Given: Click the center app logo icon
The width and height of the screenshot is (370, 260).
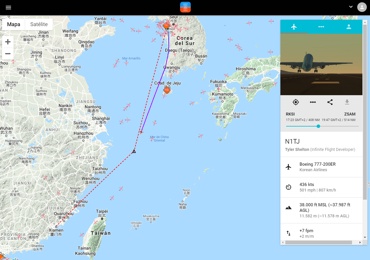Looking at the screenshot, I should click(185, 7).
